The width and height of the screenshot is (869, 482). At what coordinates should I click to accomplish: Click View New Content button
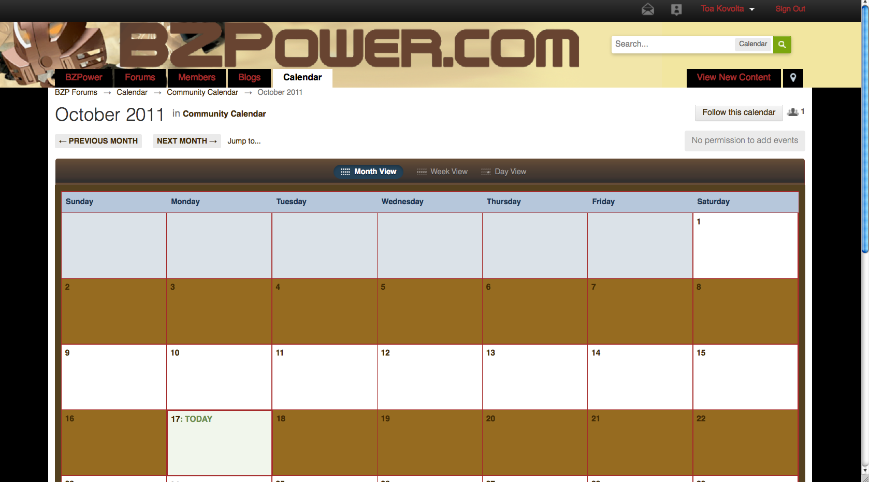click(x=734, y=78)
